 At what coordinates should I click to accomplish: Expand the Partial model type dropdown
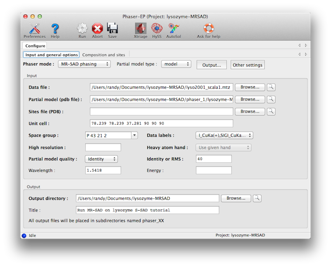click(x=176, y=64)
